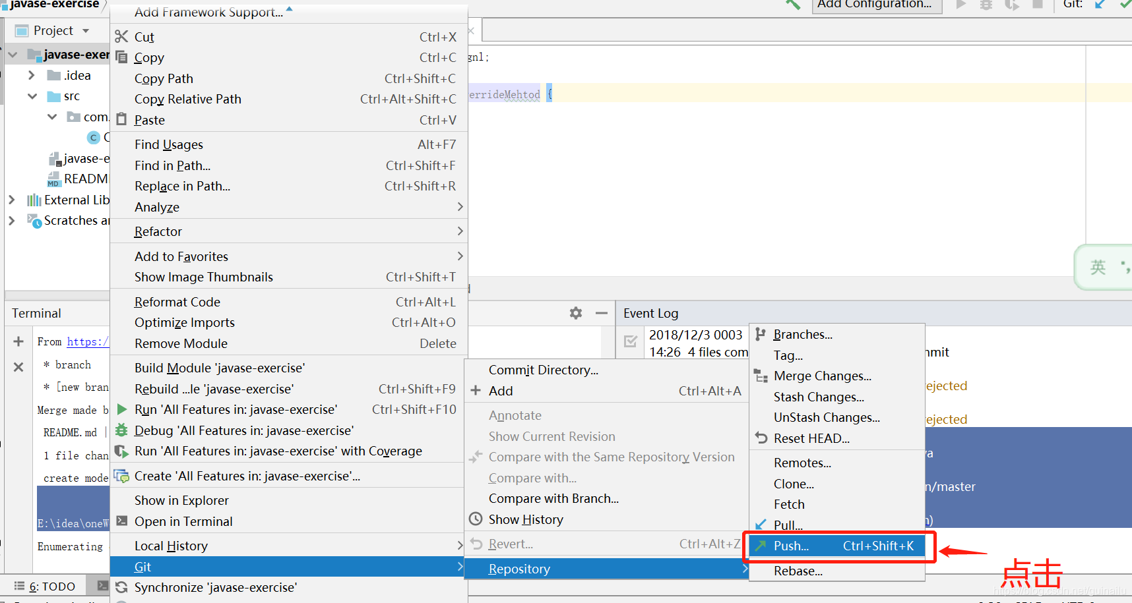Choose Fetch in Repository submenu
Screen dimensions: 1132x603
(837, 504)
